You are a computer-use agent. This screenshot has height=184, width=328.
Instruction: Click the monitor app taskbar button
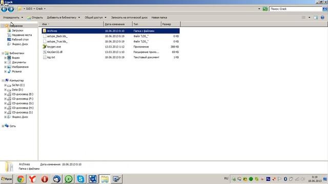116,179
